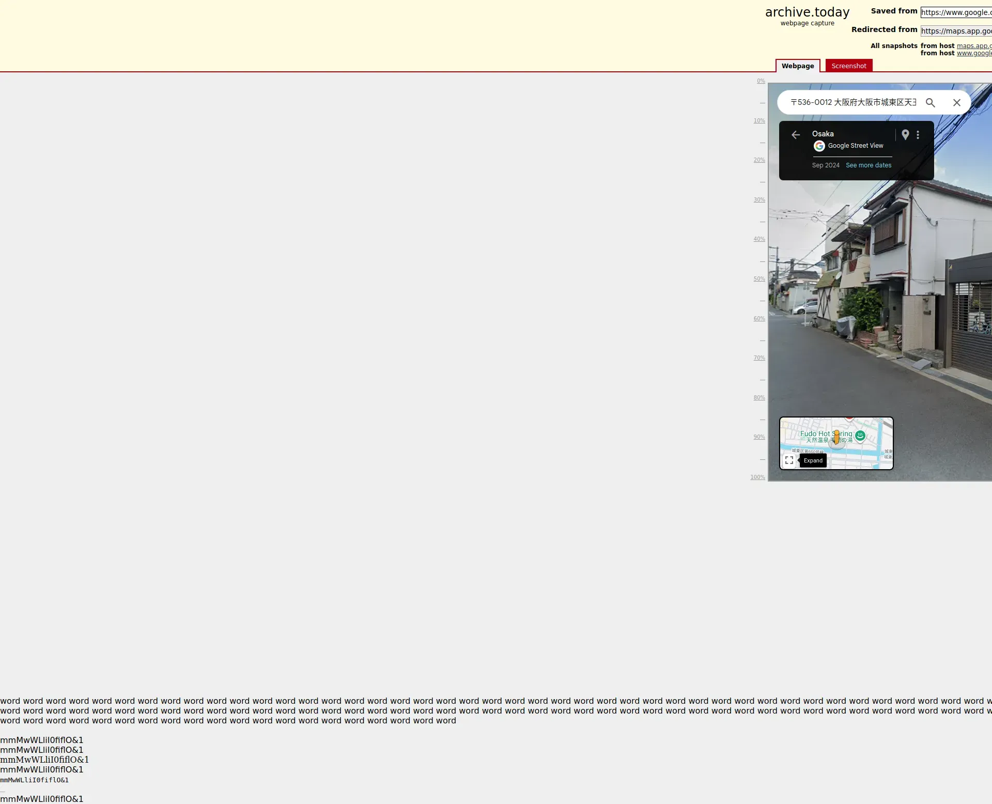
Task: Click the search magnifier icon in Maps
Action: click(930, 103)
